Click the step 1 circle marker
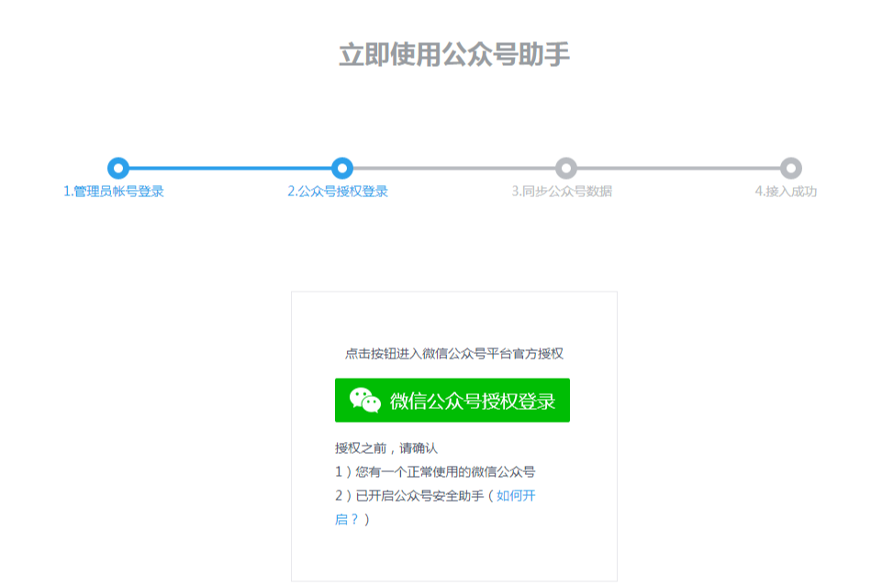This screenshot has width=882, height=585. [x=117, y=168]
